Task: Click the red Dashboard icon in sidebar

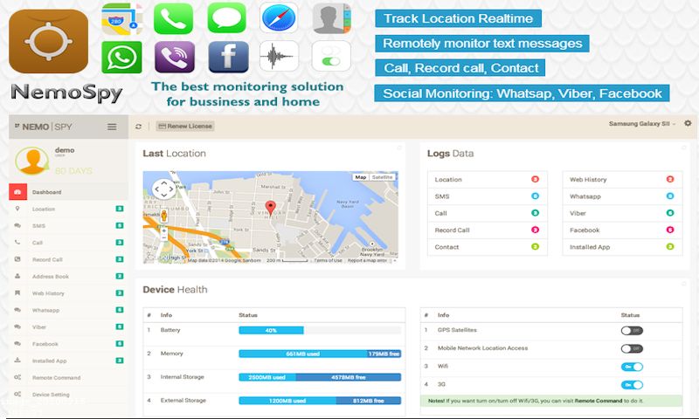Action: tap(17, 192)
